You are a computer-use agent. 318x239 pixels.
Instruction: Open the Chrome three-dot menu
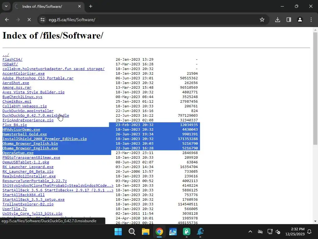(x=311, y=20)
